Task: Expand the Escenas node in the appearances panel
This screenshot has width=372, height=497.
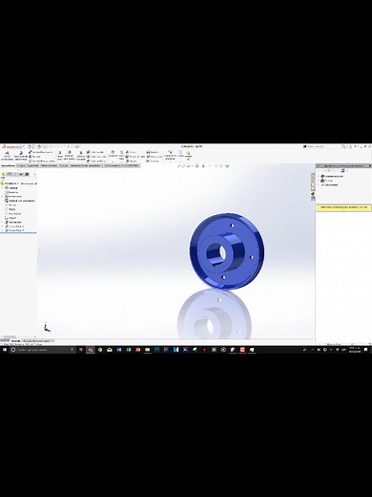Action: click(319, 181)
